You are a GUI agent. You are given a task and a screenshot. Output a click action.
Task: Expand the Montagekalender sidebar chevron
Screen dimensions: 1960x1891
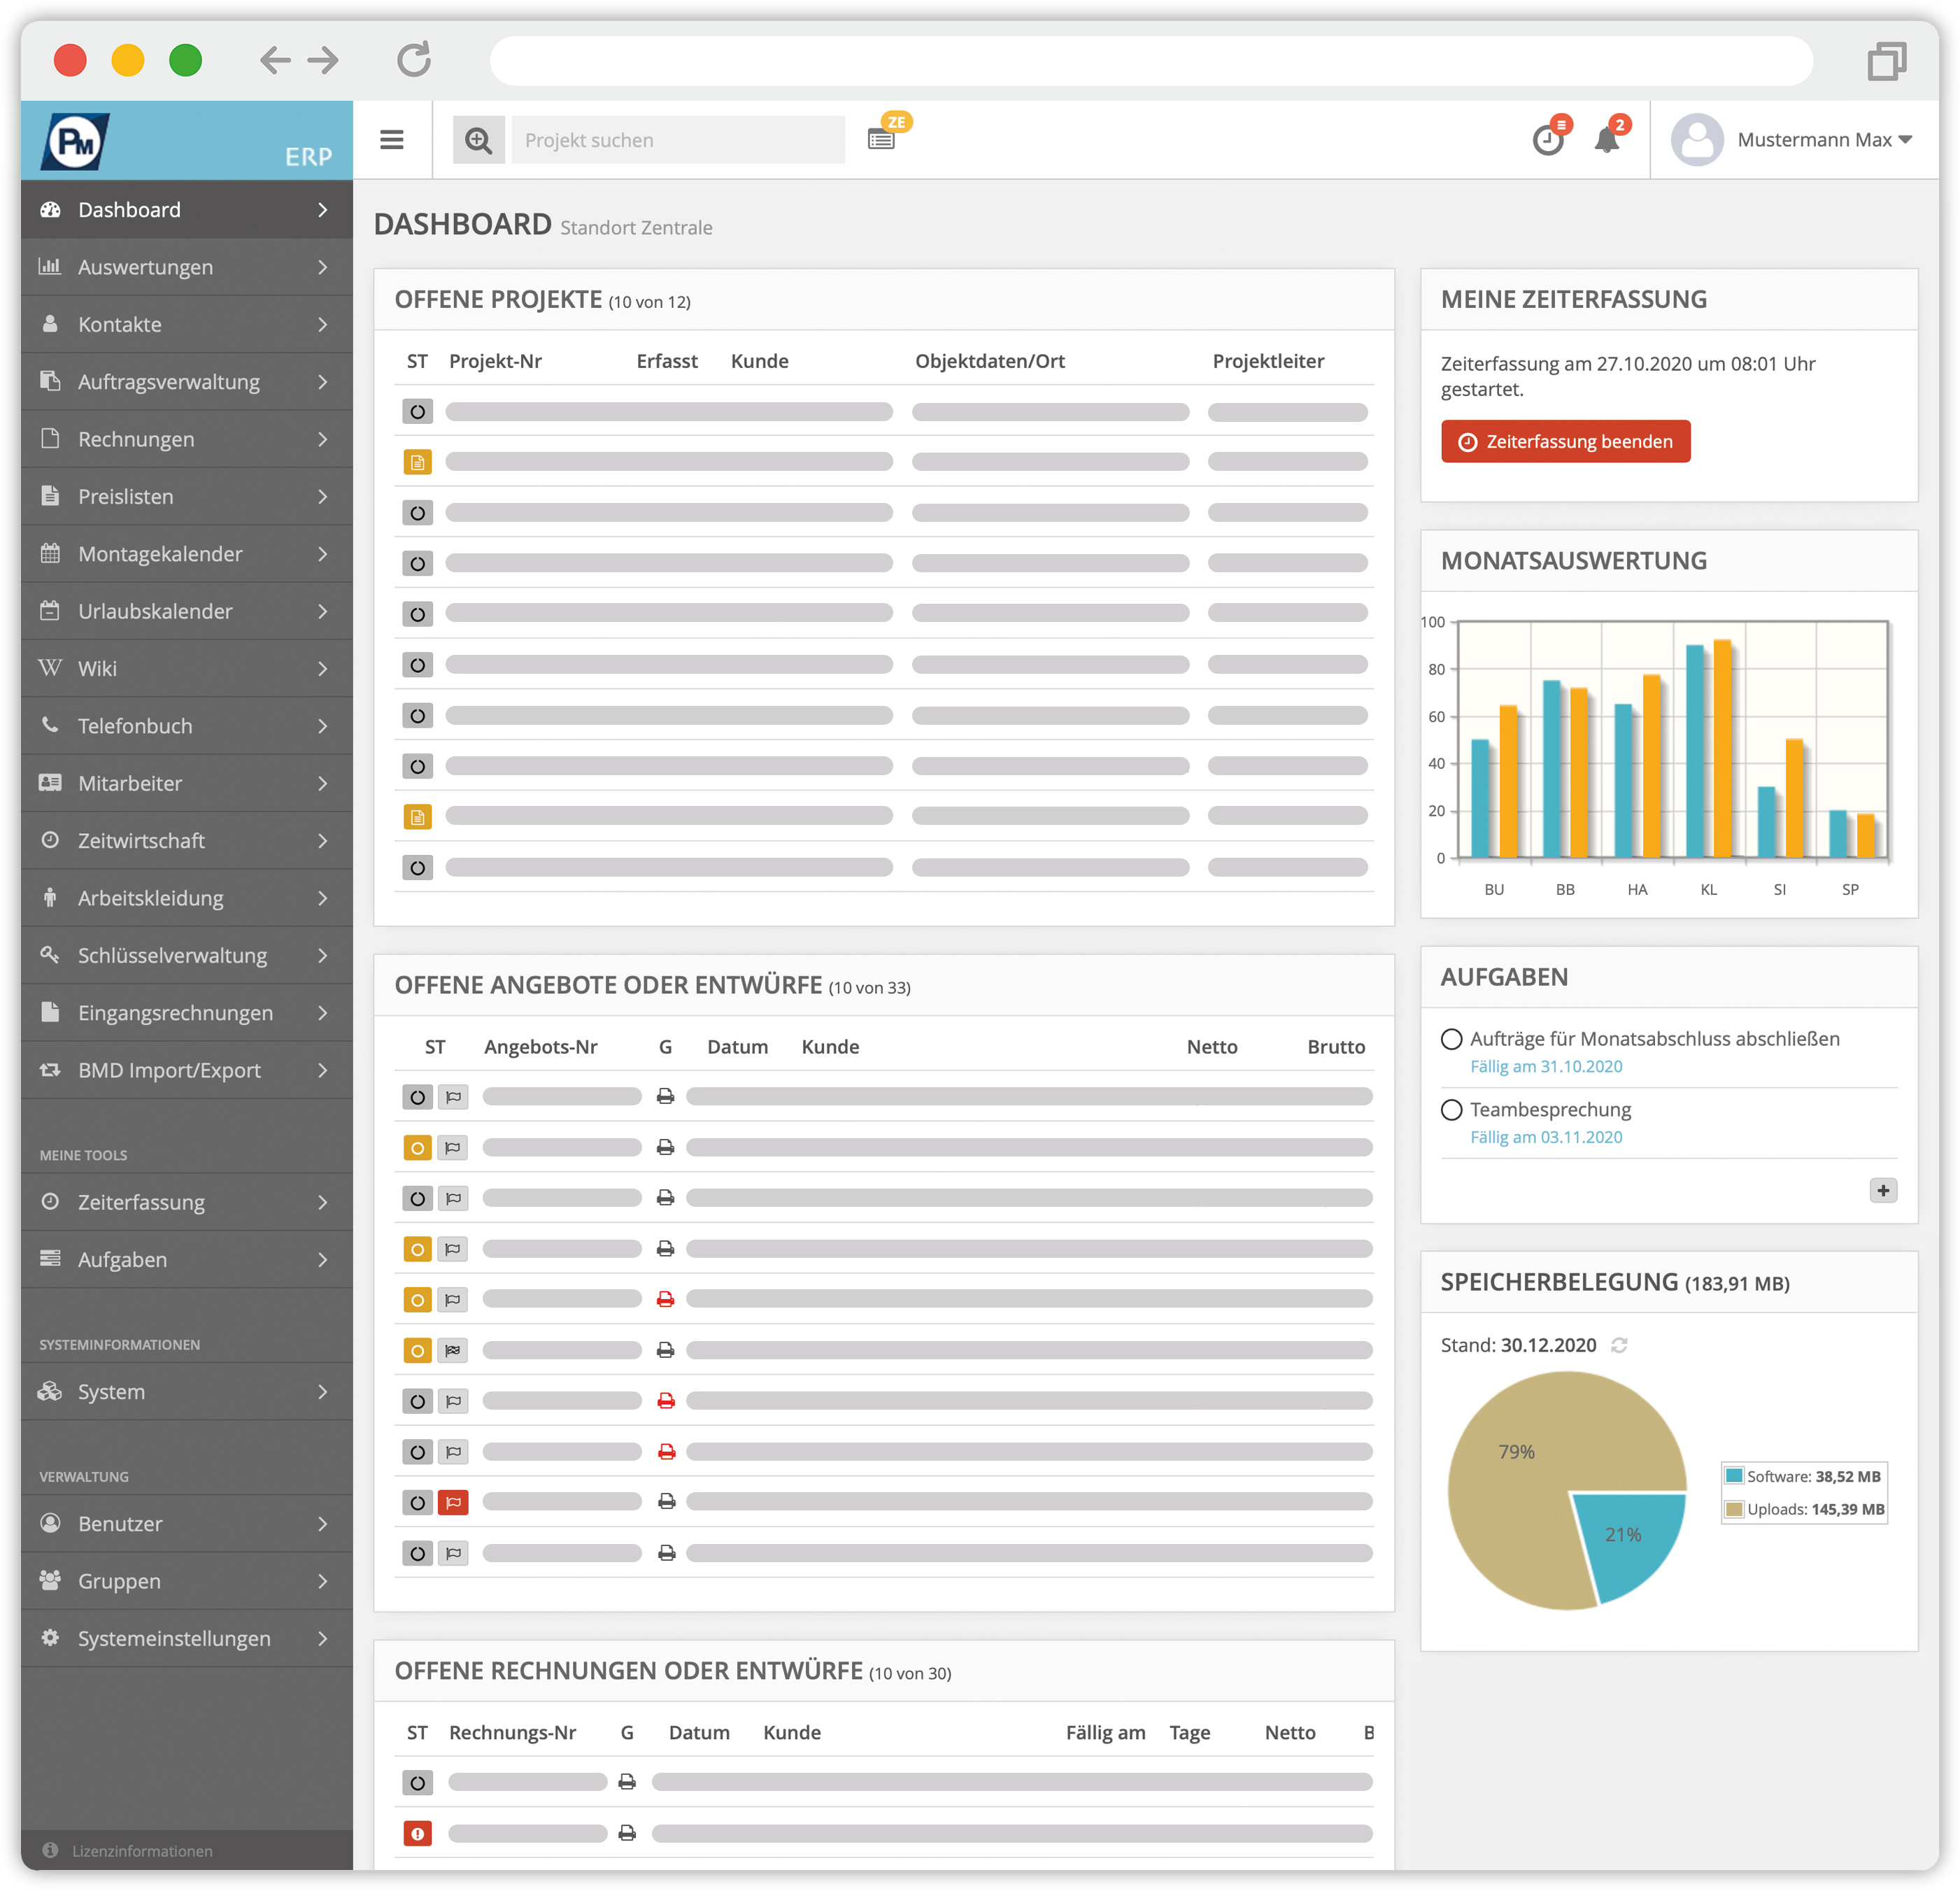(x=322, y=554)
